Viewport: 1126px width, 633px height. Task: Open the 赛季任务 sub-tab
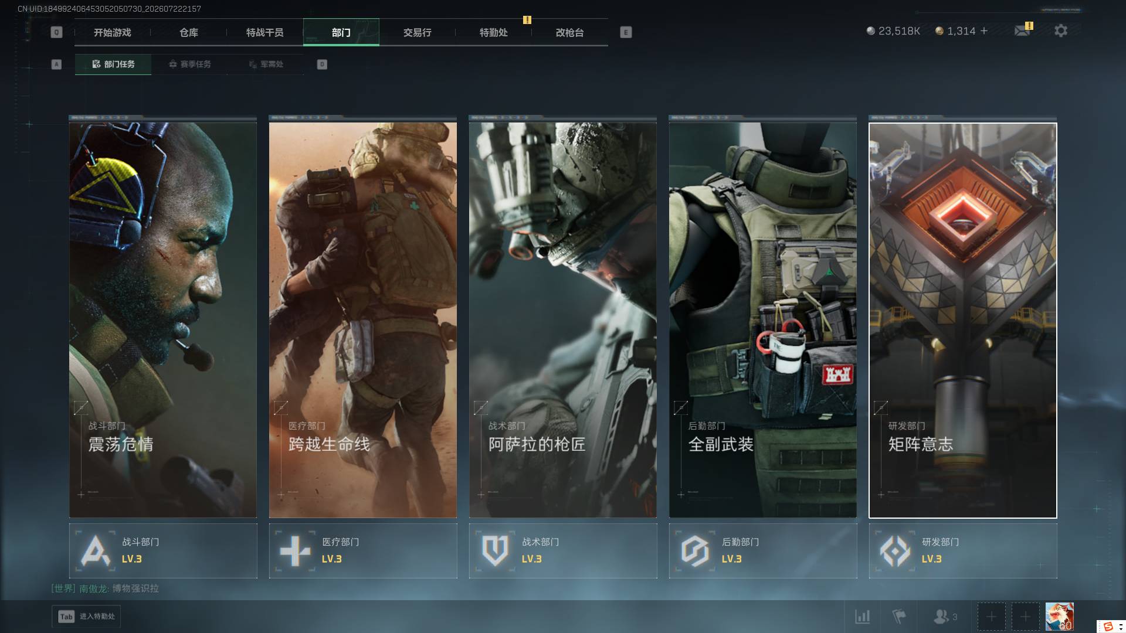[x=189, y=64]
